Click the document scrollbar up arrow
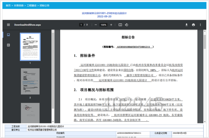The image size is (209, 138). click(x=205, y=31)
